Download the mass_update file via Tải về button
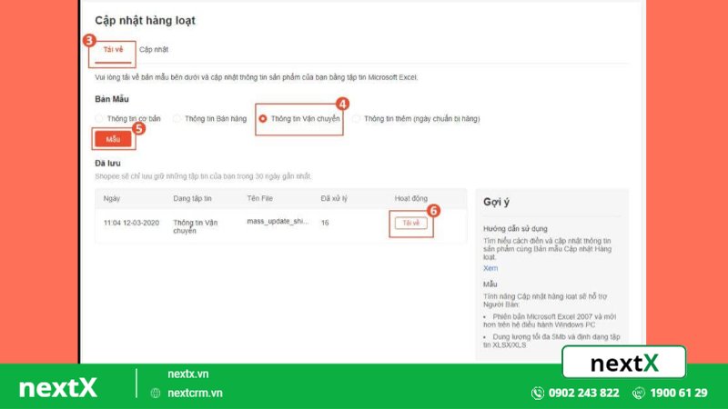This screenshot has width=728, height=409. tap(411, 223)
